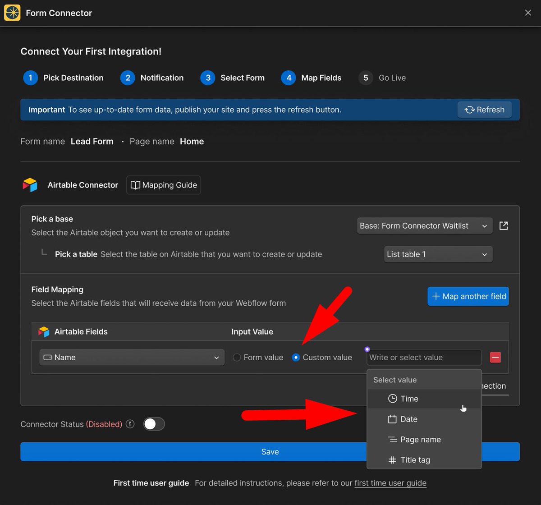Viewport: 541px width, 505px height.
Task: Click the Write or select value input
Action: [424, 358]
